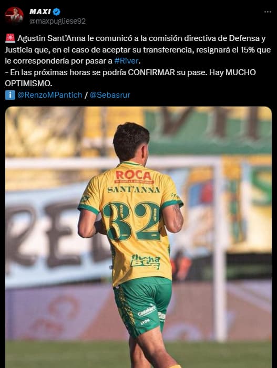Click the word CONFIRMAR in the tweet

coord(151,72)
